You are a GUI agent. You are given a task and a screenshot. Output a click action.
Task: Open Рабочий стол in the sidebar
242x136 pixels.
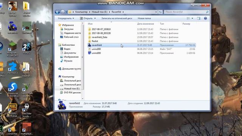[x=71, y=37]
